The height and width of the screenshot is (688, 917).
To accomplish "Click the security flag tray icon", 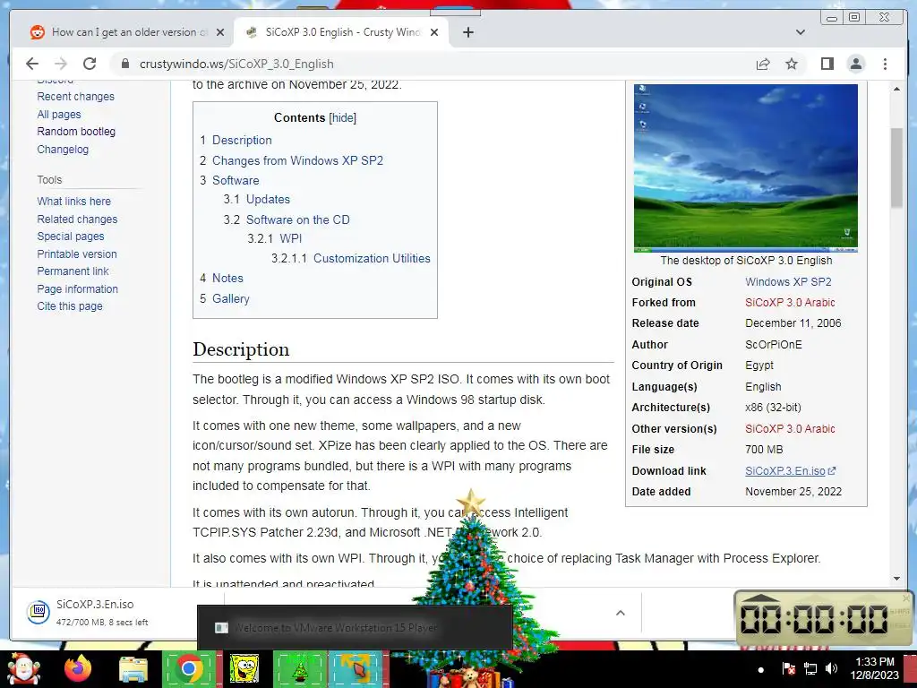I will pos(788,668).
